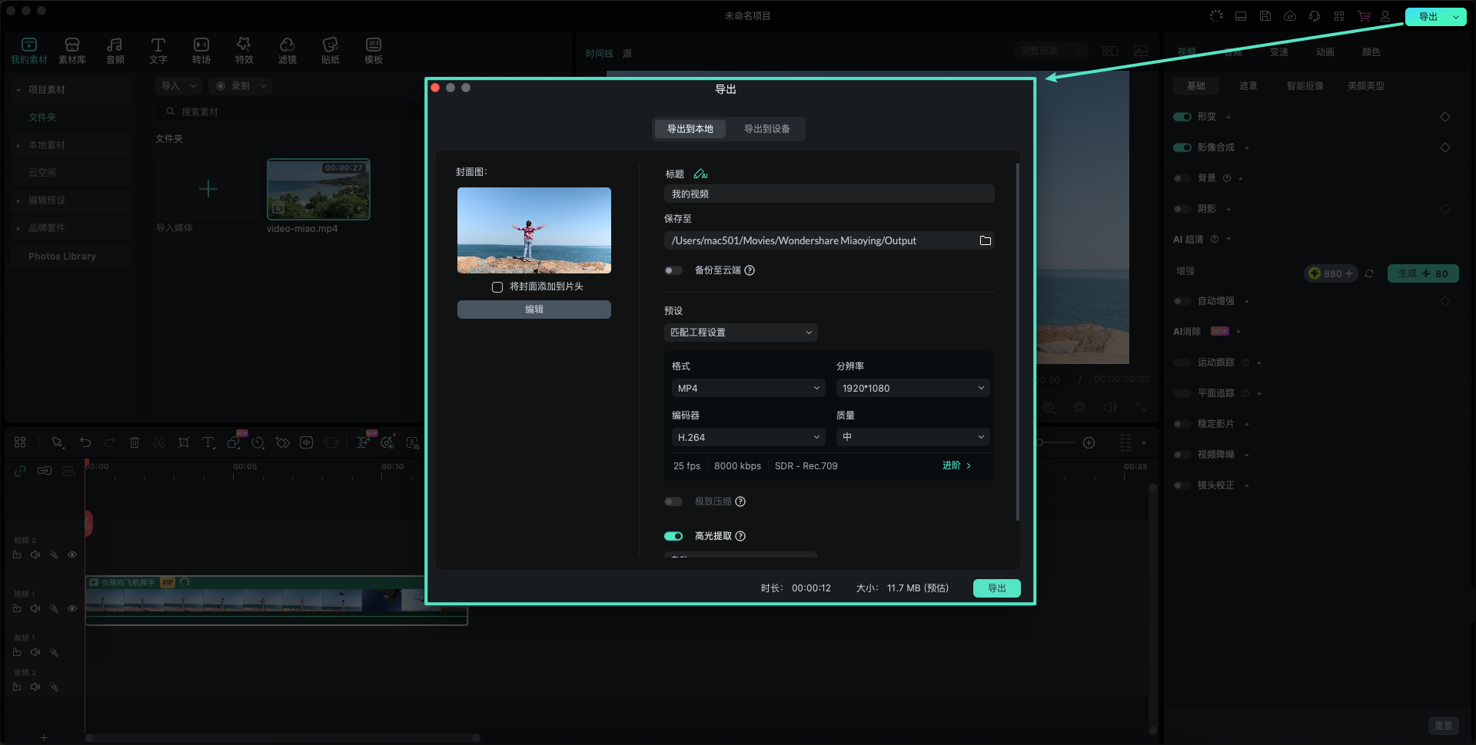Enable the 备份至云端 cloud backup toggle

[x=673, y=270]
